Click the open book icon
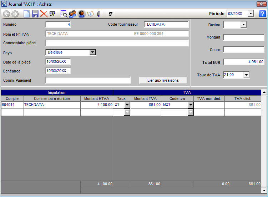The image size is (268, 197). (x=90, y=14)
